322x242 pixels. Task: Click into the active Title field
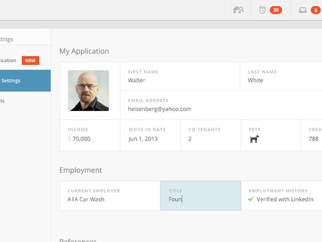pos(200,196)
